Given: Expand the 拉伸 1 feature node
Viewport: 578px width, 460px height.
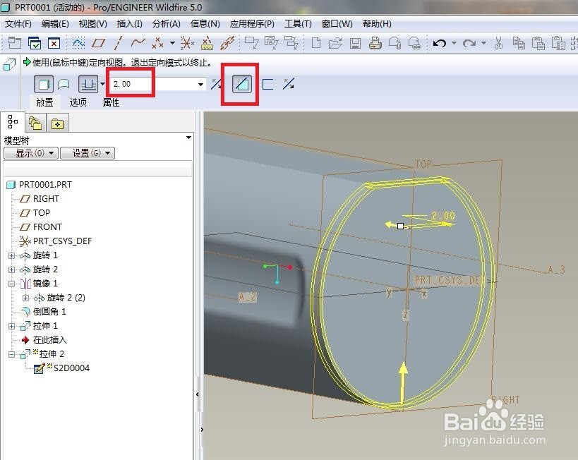Looking at the screenshot, I should (x=11, y=326).
